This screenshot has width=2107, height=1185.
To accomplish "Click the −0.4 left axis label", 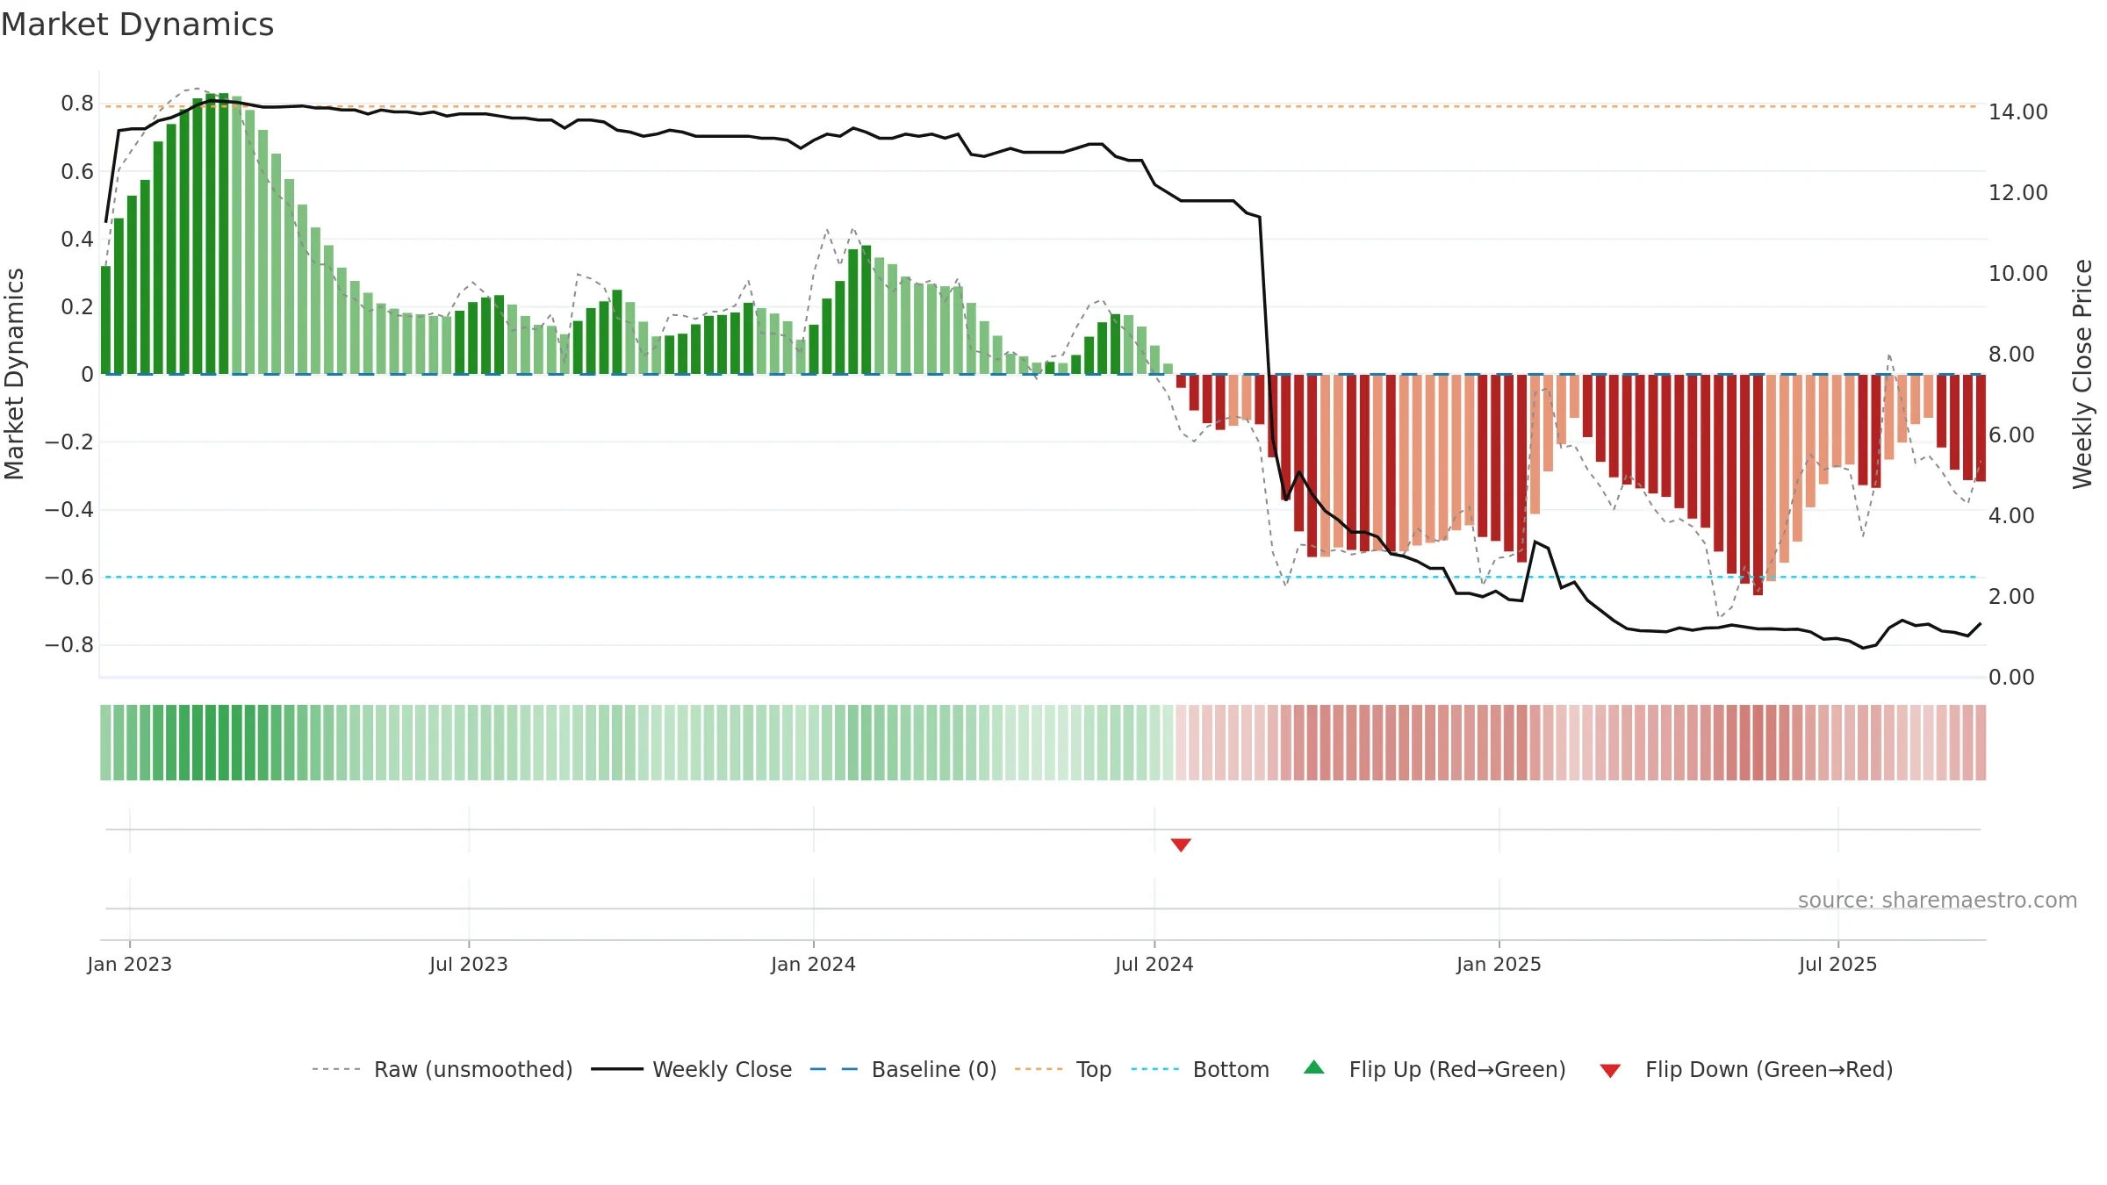I will click(x=69, y=510).
